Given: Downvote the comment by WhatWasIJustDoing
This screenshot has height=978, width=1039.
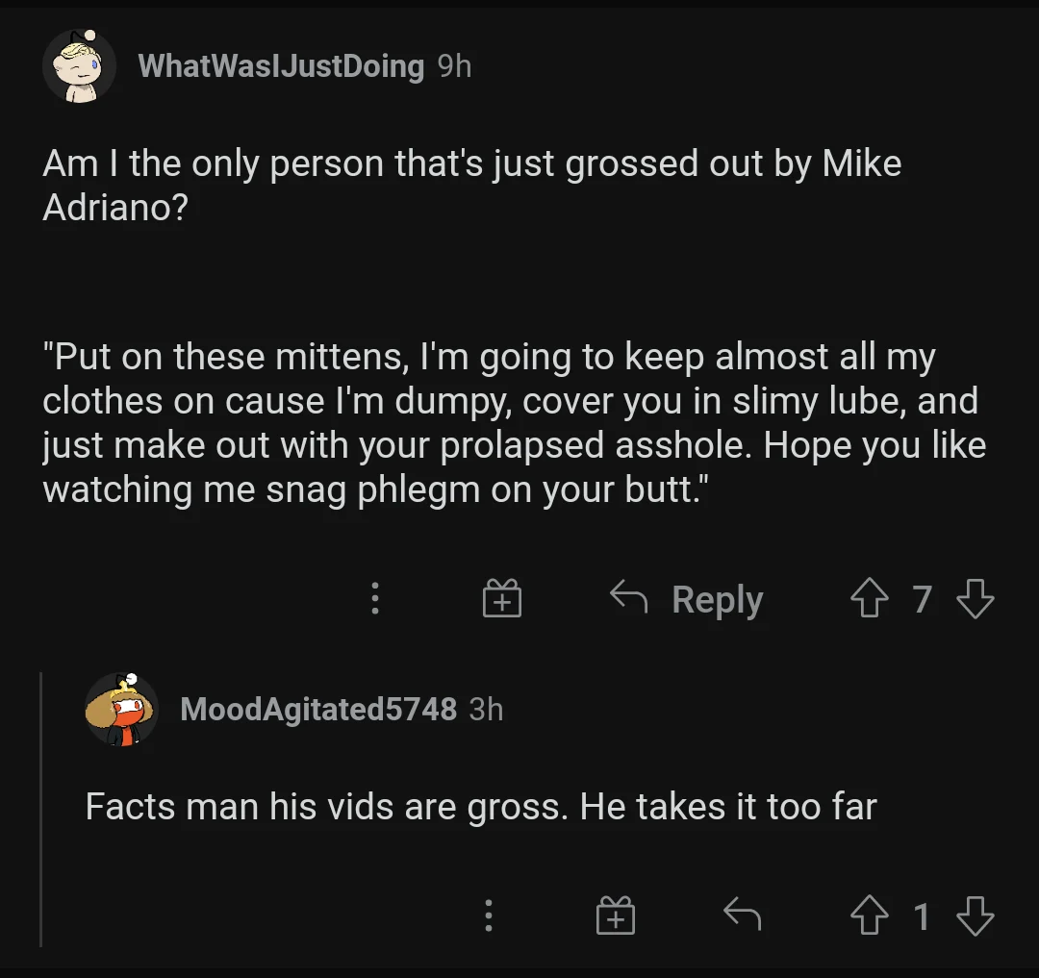Looking at the screenshot, I should pyautogui.click(x=975, y=599).
